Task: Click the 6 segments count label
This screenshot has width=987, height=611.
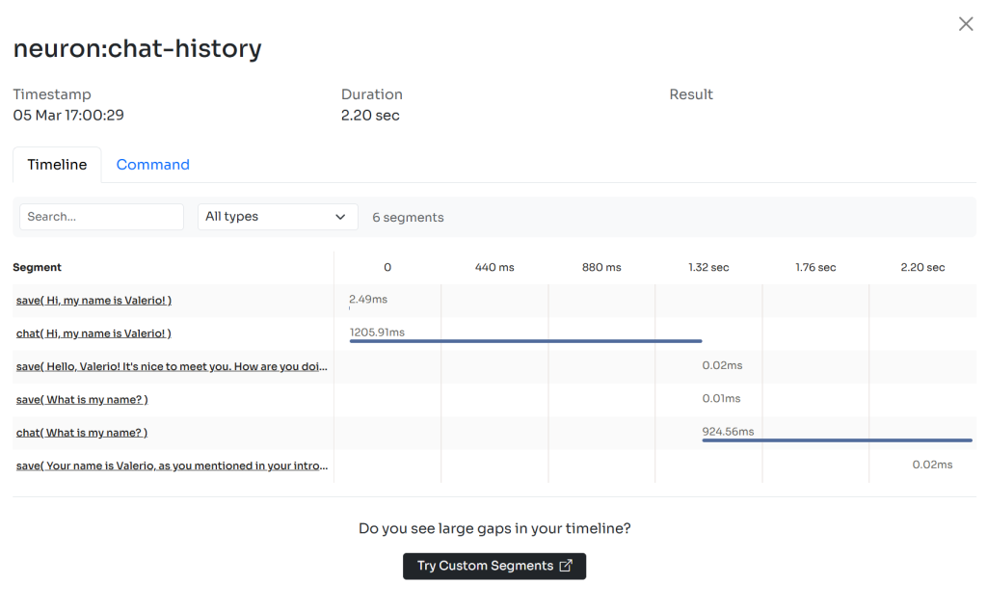Action: tap(408, 217)
